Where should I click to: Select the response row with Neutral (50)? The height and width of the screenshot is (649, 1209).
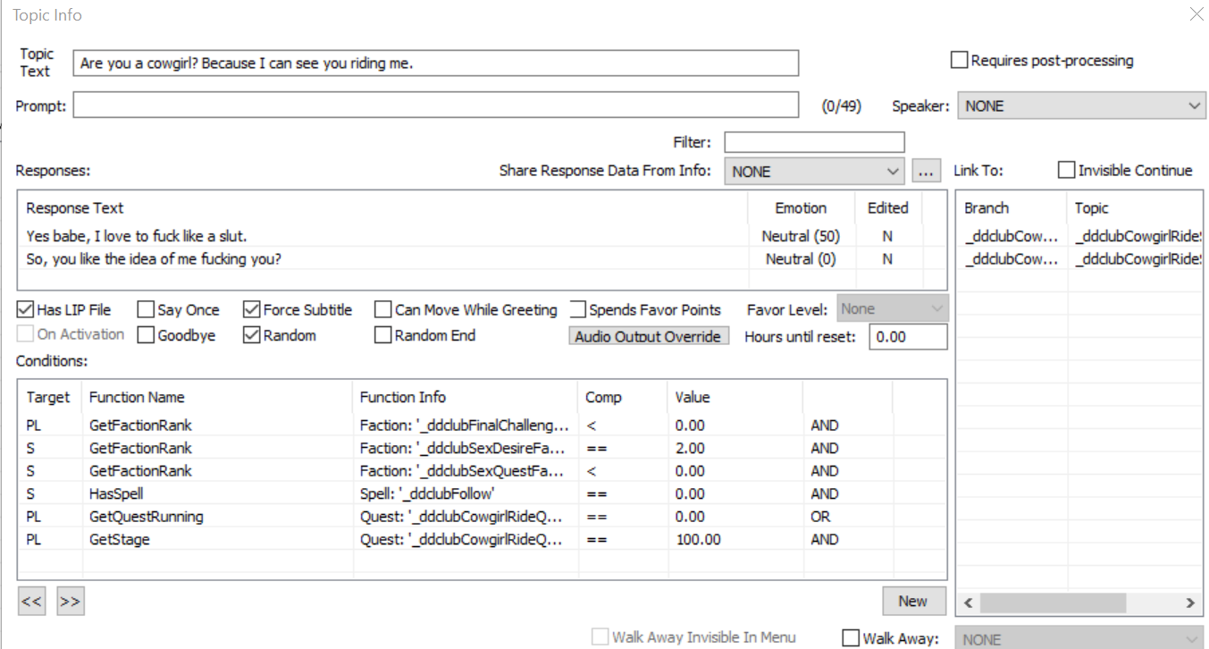tap(483, 236)
